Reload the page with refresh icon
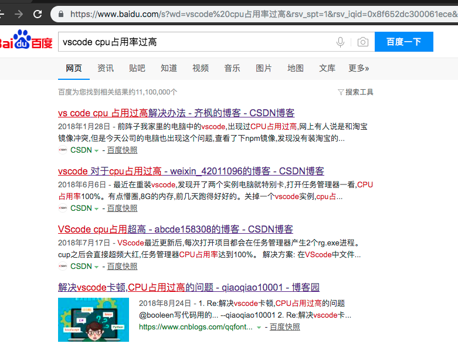 (x=38, y=14)
